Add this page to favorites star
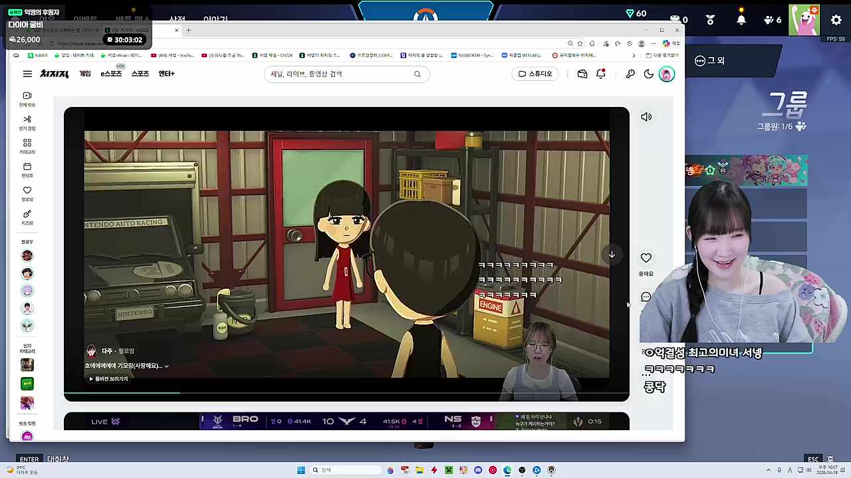Viewport: 851px width, 478px height. 580,44
